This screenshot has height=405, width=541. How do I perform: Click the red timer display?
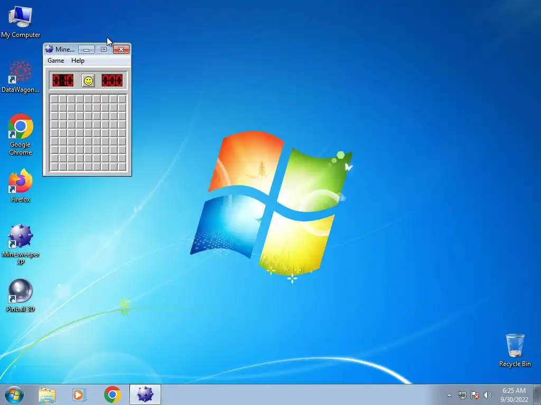click(x=112, y=81)
